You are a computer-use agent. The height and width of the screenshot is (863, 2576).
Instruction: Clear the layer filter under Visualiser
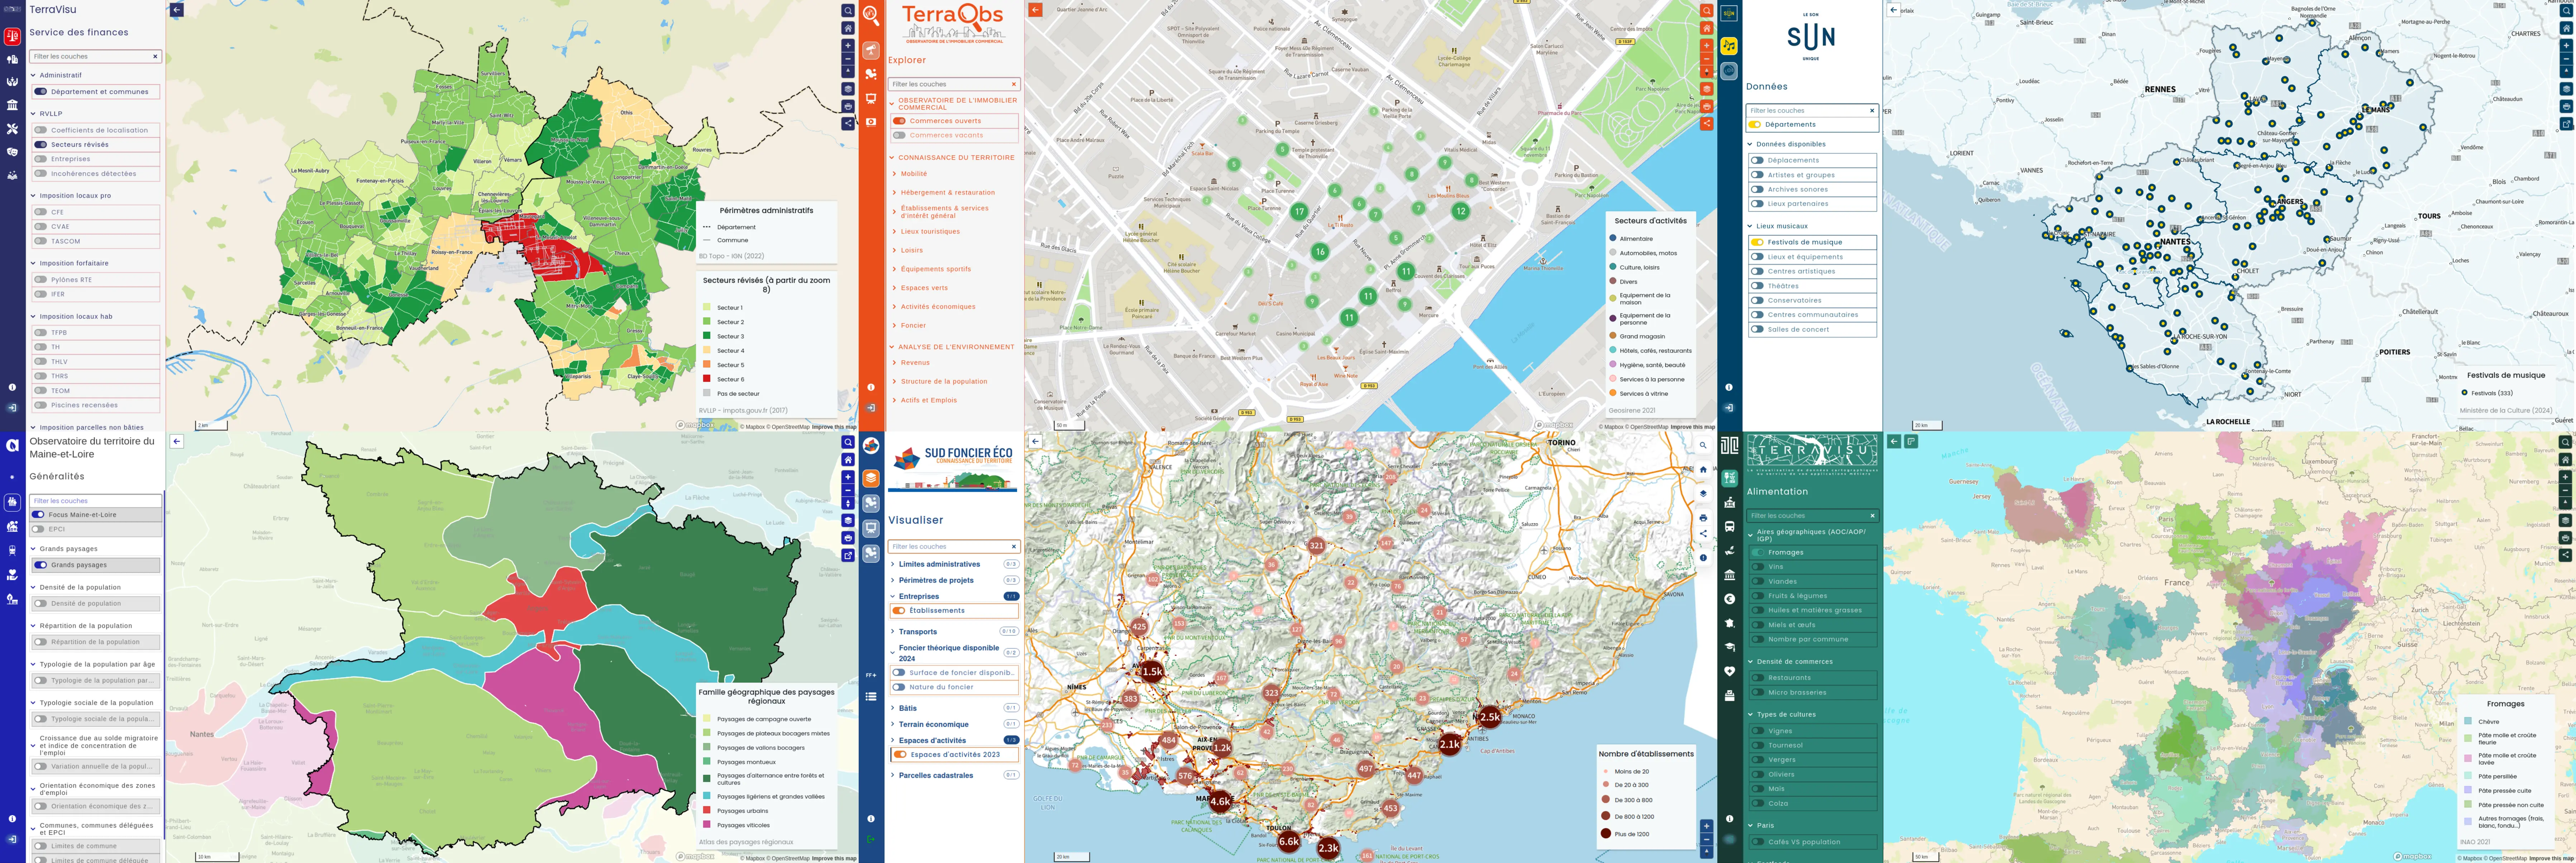click(1013, 546)
